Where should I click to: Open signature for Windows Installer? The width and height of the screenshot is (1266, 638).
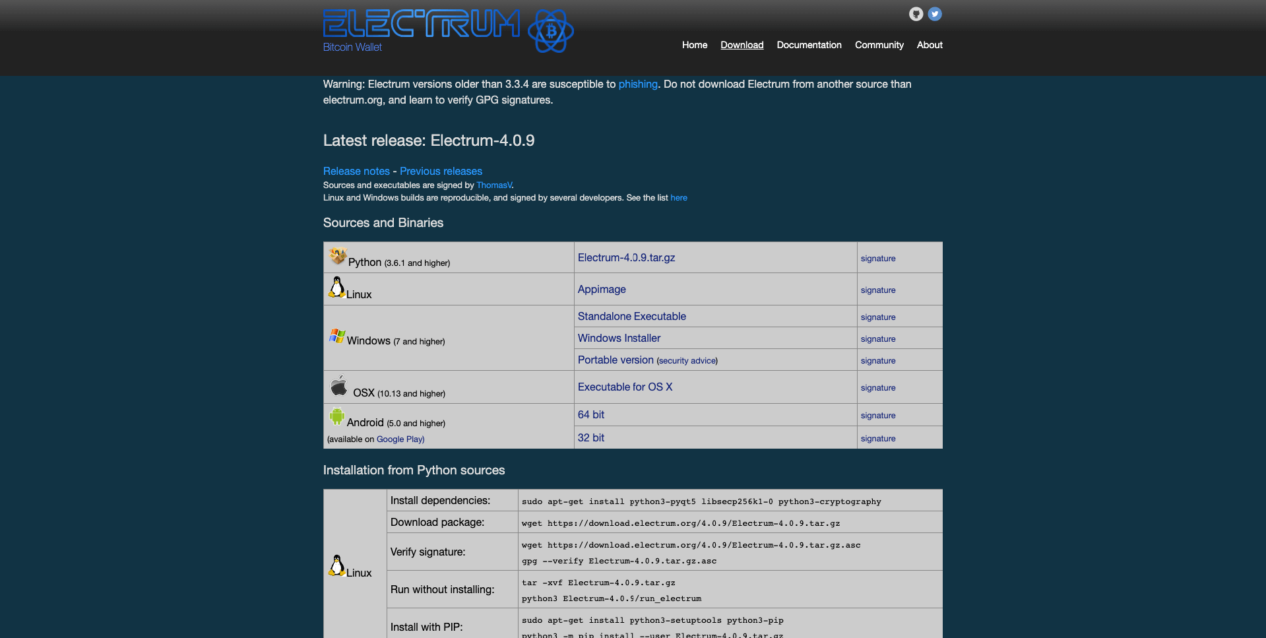tap(878, 339)
